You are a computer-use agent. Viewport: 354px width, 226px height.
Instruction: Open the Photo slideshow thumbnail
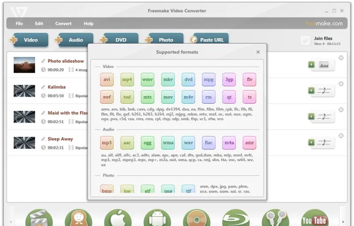coord(24,65)
